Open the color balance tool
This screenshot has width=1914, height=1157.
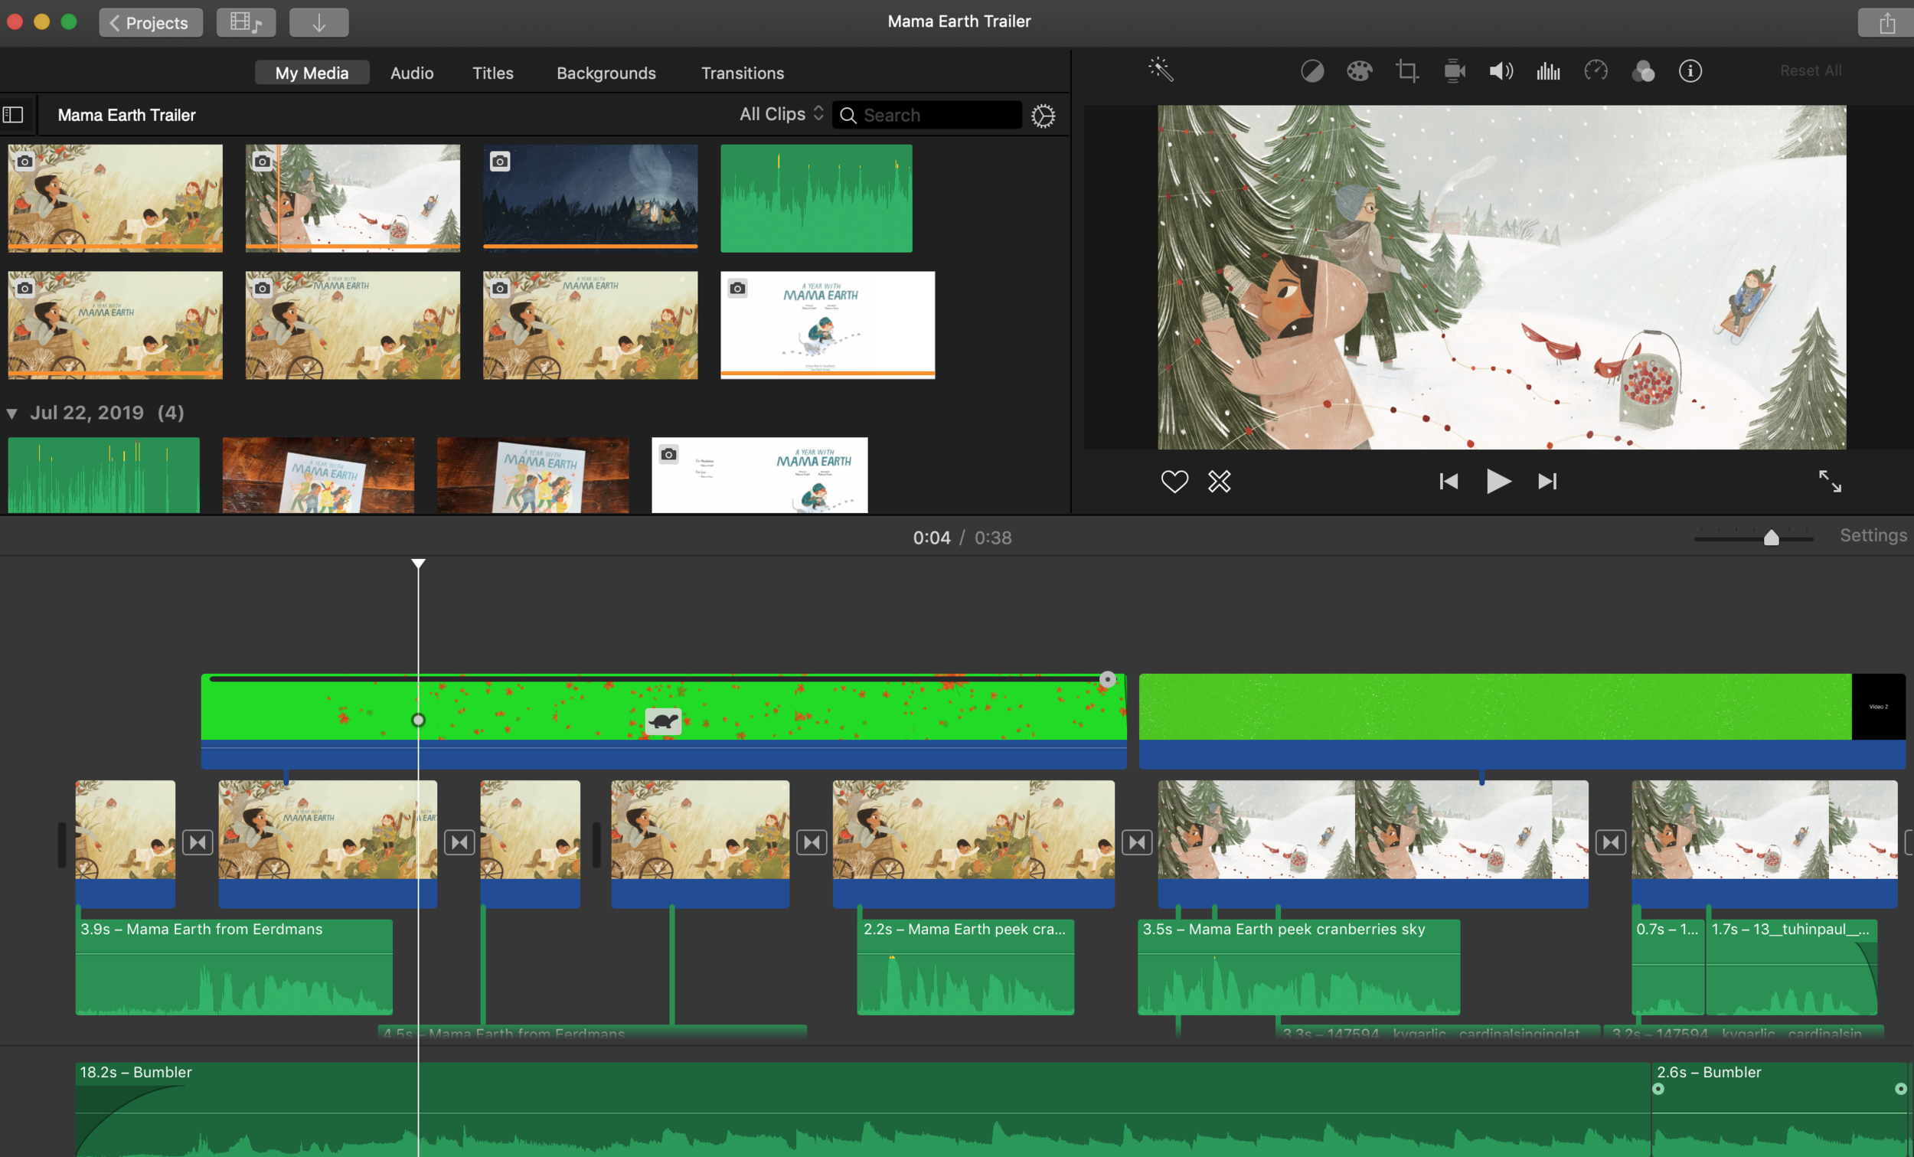coord(1312,71)
